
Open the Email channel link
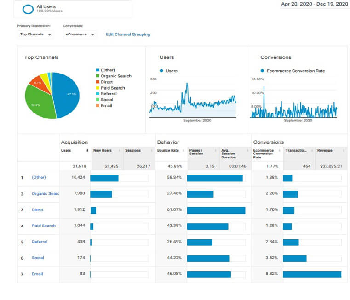pos(37,274)
